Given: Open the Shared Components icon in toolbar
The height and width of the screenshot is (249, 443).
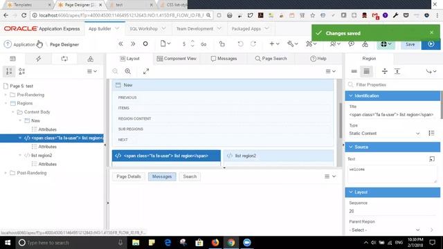Looking at the screenshot, I should [365, 44].
